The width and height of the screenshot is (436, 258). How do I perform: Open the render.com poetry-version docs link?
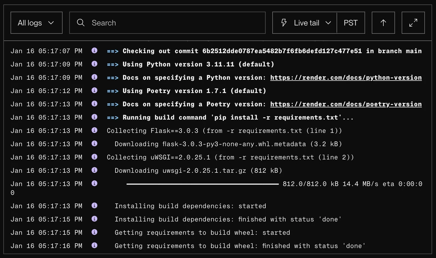(346, 104)
